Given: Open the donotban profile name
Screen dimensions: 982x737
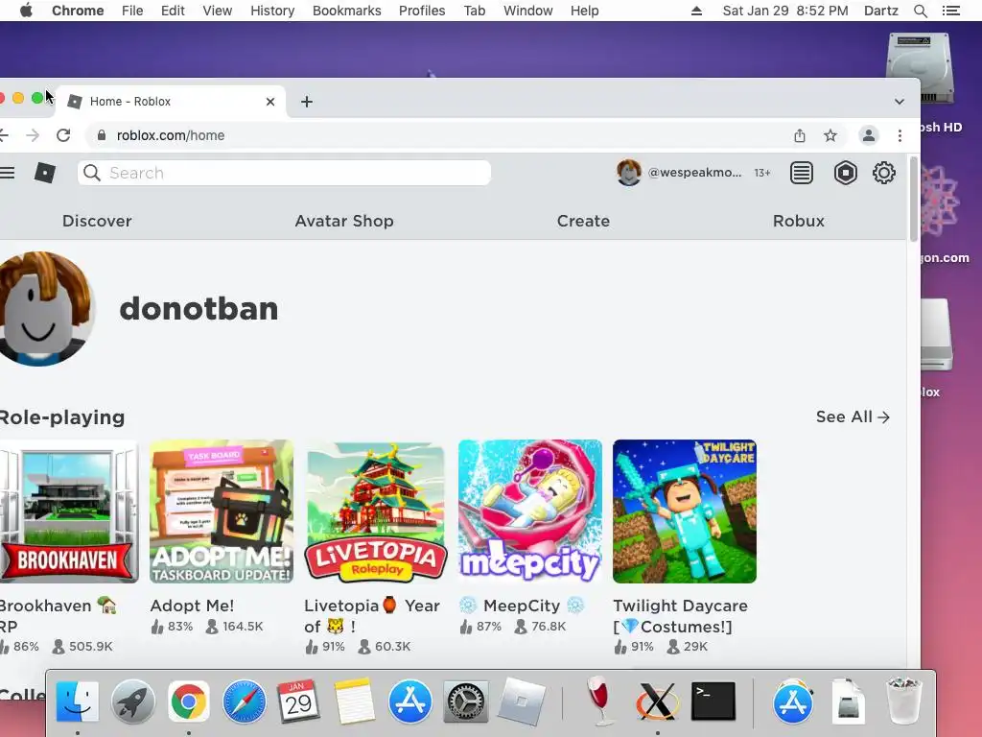Looking at the screenshot, I should coord(199,309).
